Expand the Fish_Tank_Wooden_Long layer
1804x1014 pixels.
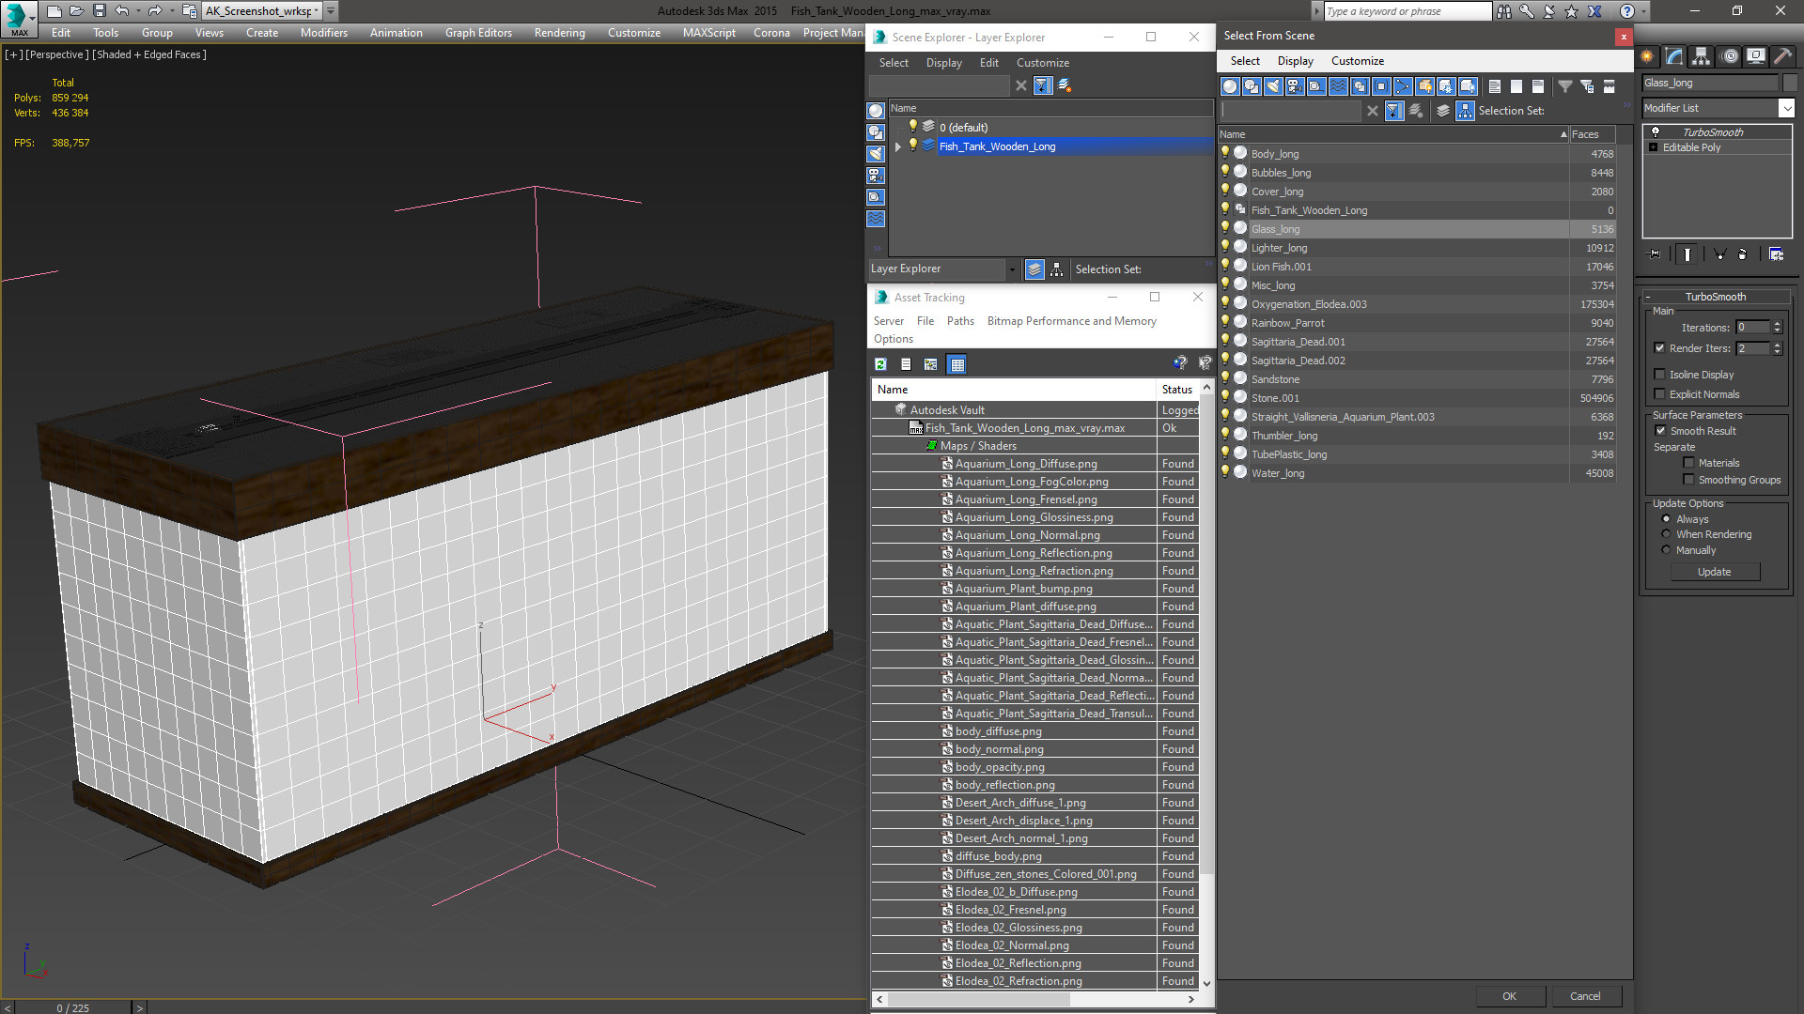(x=898, y=146)
